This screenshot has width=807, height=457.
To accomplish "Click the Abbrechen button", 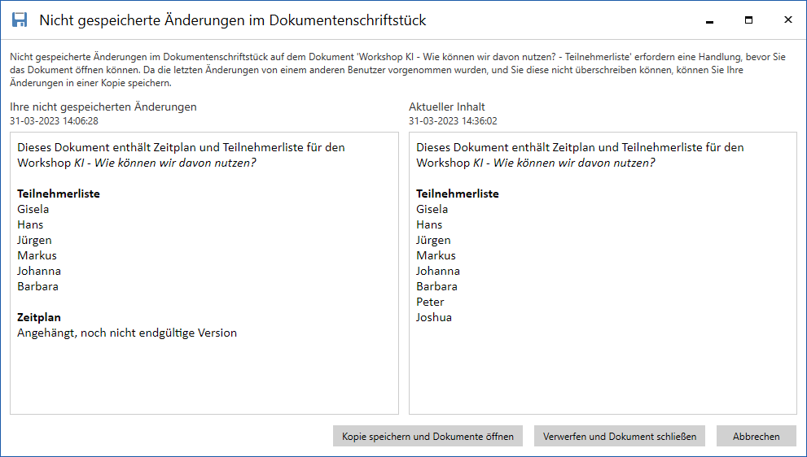I will (756, 437).
